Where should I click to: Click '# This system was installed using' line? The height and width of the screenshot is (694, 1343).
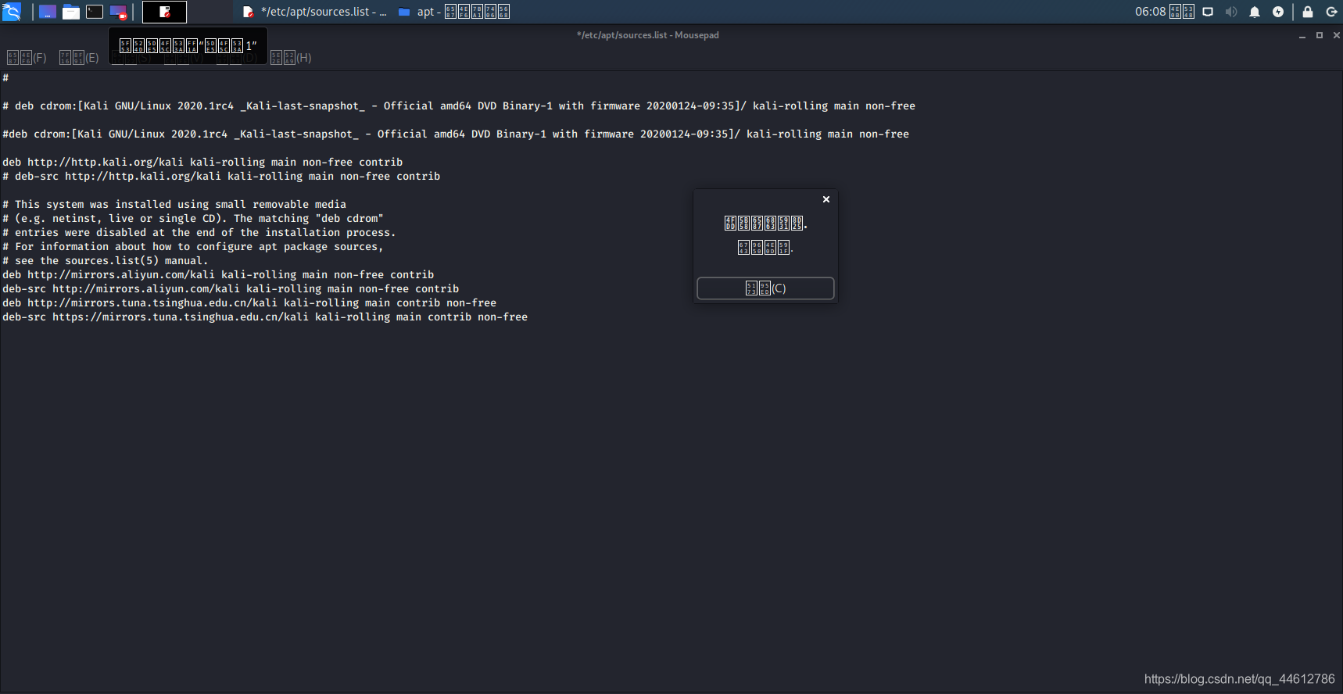click(x=174, y=204)
